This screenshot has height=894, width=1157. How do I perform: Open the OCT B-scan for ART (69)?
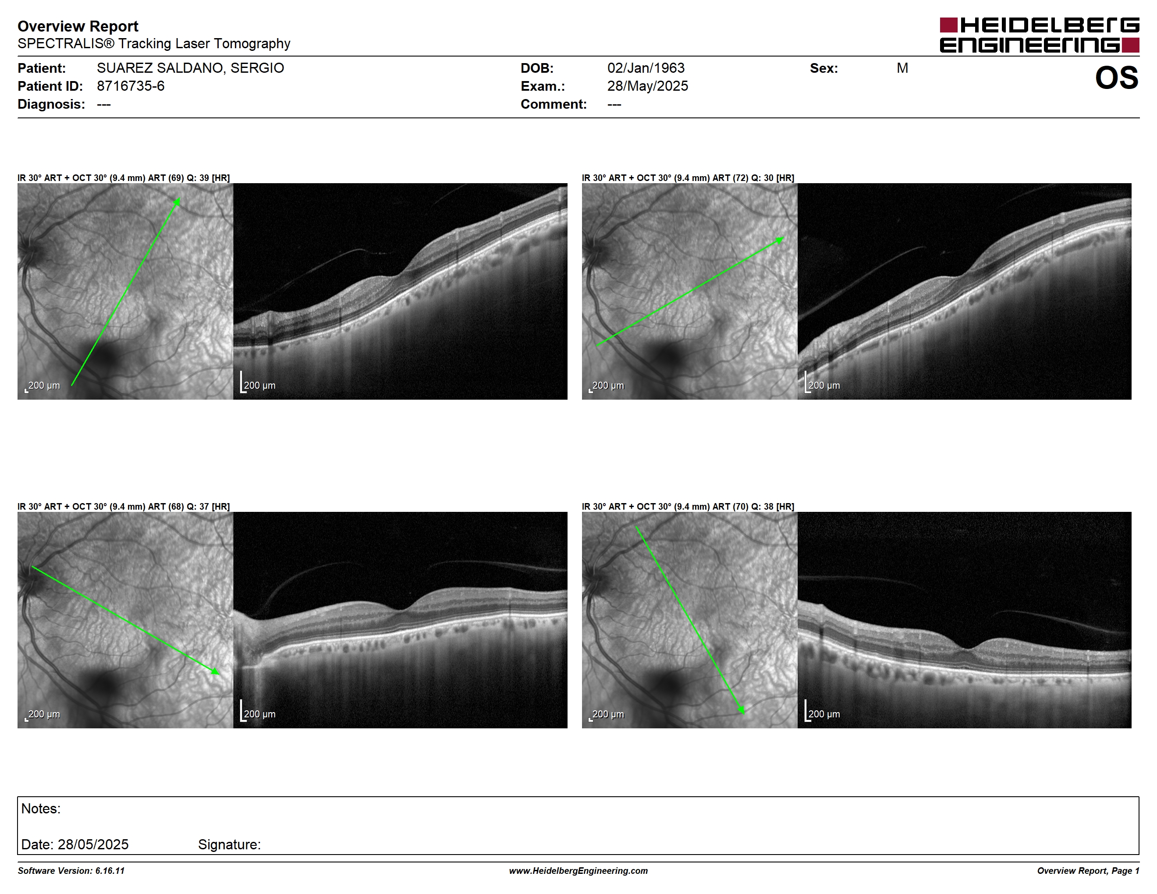(x=400, y=291)
